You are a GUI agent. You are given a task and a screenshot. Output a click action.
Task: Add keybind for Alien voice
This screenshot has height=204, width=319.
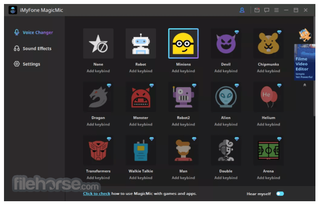[226, 124]
